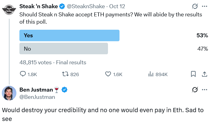Image resolution: width=212 pixels, height=124 pixels.
Task: Open more options on Ben Justman's reply
Action: 205,89
